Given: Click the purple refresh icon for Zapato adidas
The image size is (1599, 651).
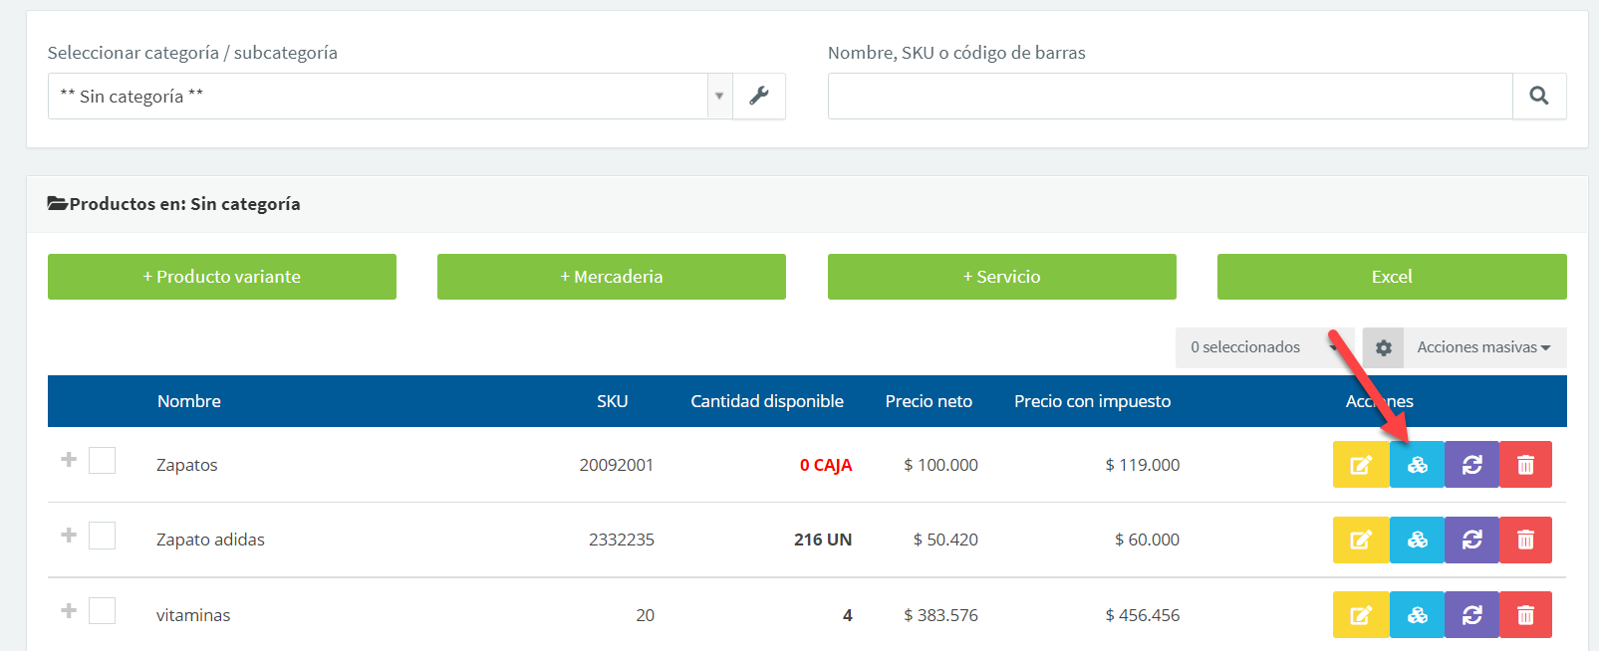Looking at the screenshot, I should click(x=1471, y=540).
